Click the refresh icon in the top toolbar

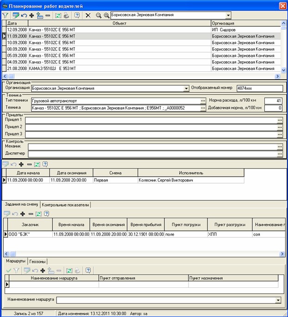pyautogui.click(x=58, y=15)
